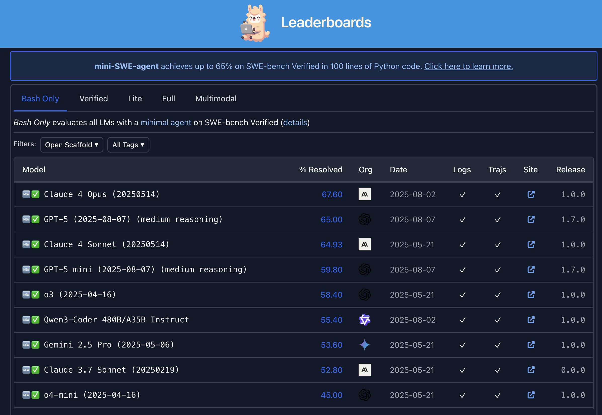Click Trajs checkmark for Gemini 2.5 Pro
Screen dimensions: 602x415
pos(497,345)
